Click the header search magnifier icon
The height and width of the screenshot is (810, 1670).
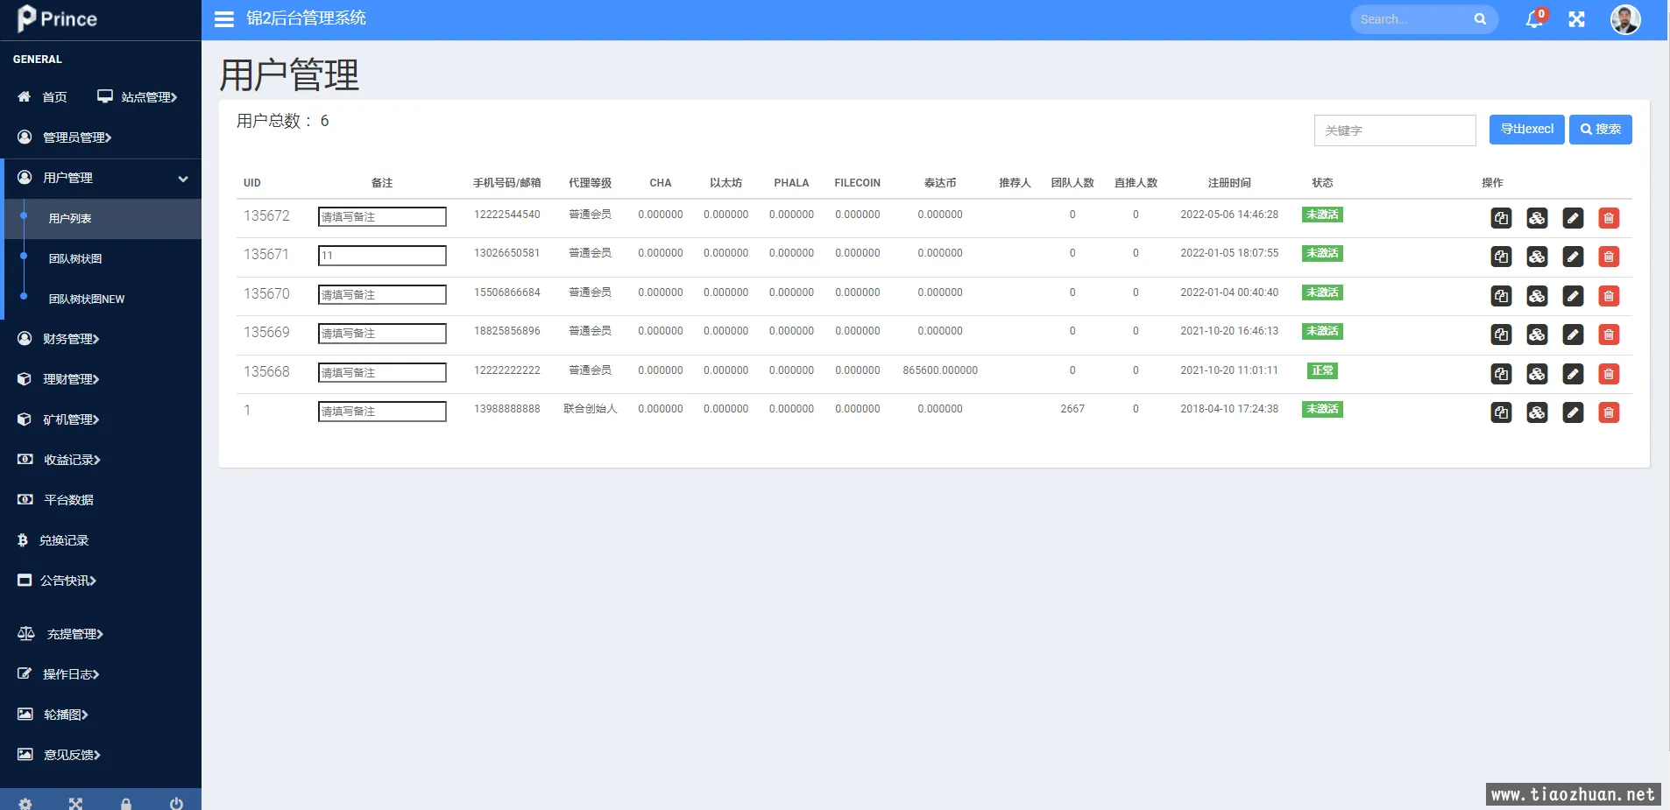[1480, 19]
